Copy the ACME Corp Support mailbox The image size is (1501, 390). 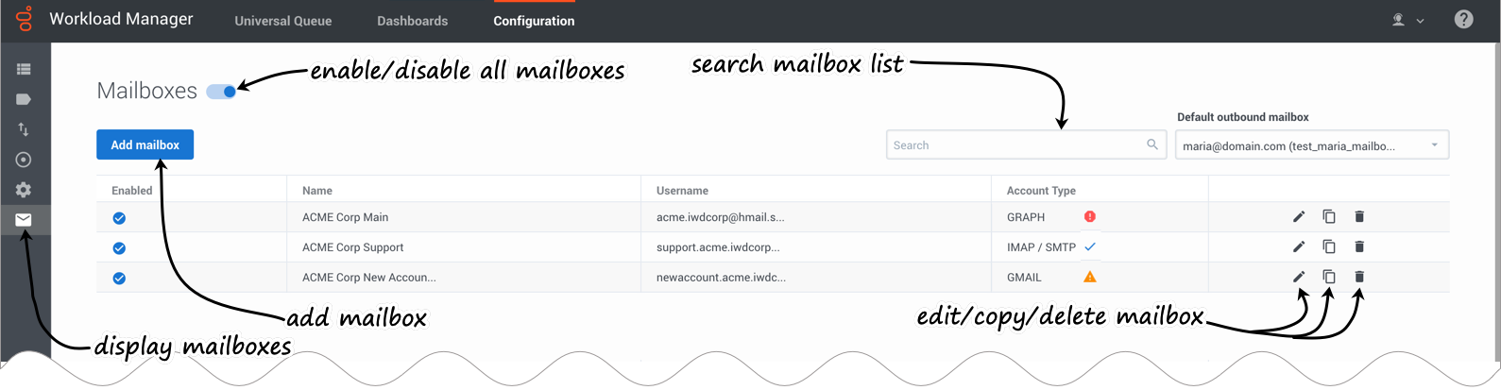(x=1329, y=246)
